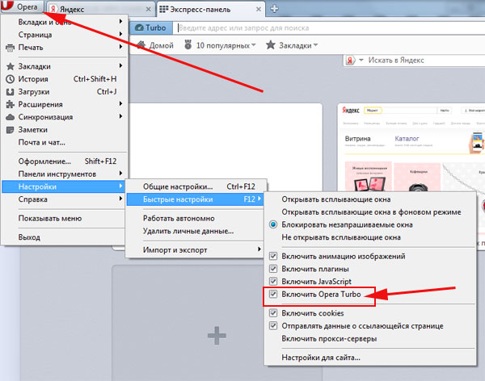
Task: Click the Закладки star icon in menu
Action: click(11, 66)
